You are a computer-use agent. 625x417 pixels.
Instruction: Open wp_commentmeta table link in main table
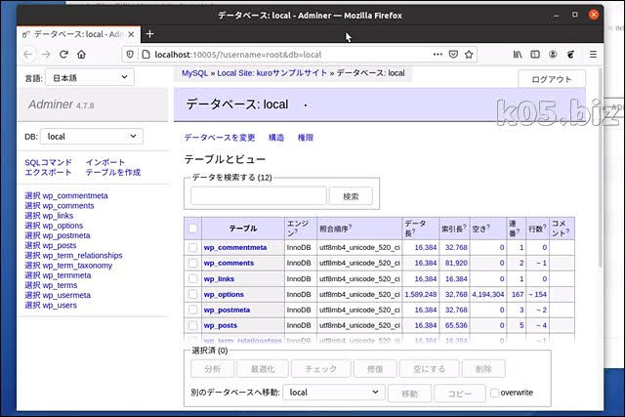click(x=235, y=248)
